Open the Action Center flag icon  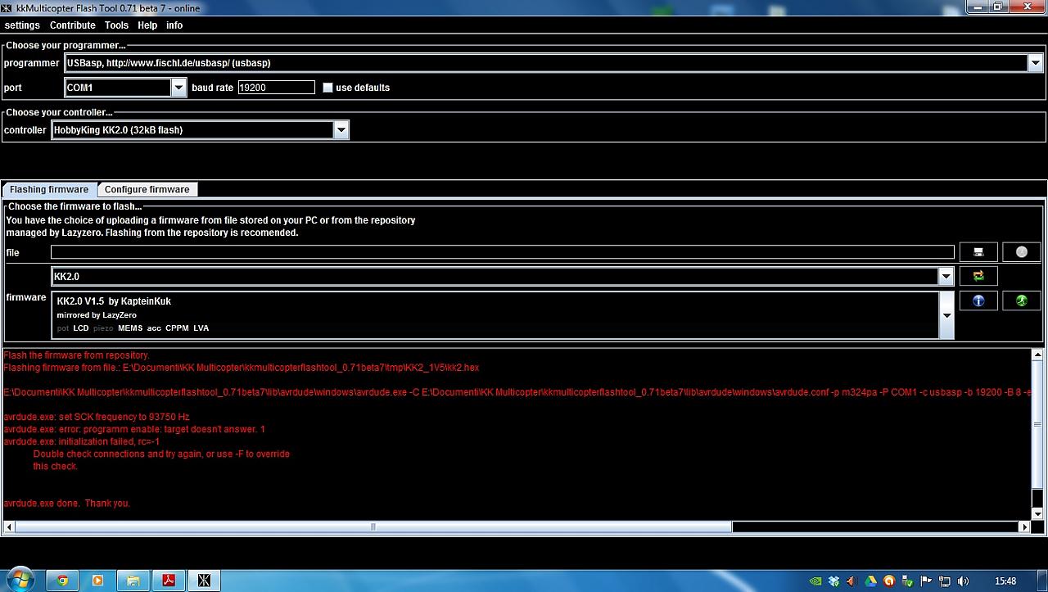point(926,581)
